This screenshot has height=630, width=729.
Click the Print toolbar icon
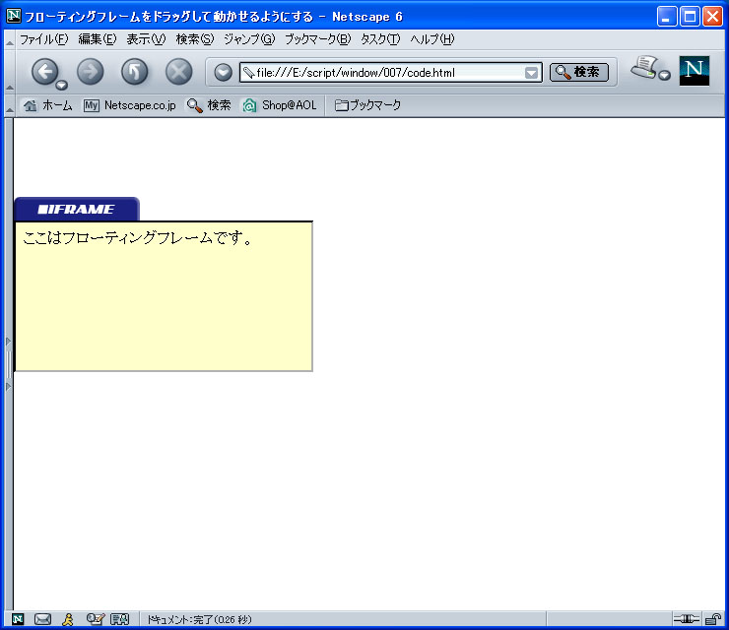pyautogui.click(x=646, y=69)
